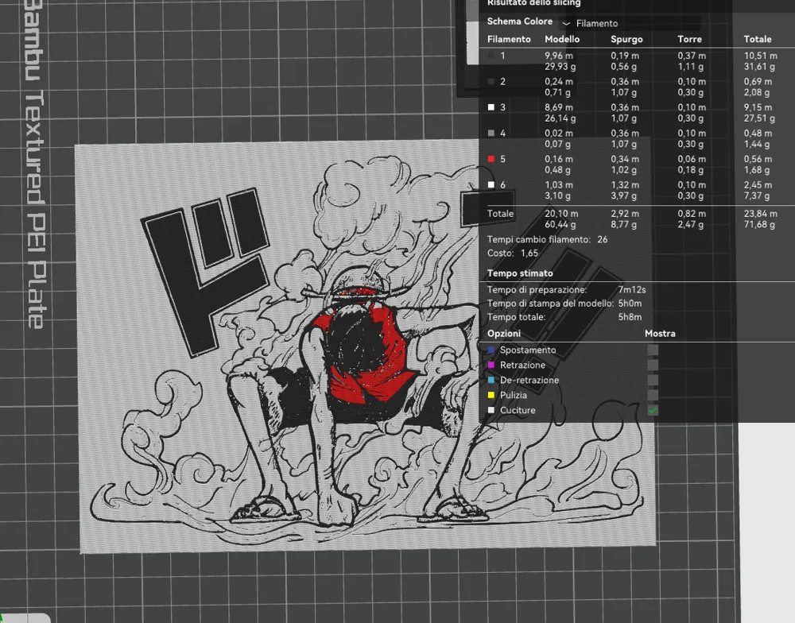Click the cyan De-retrazione color icon
The height and width of the screenshot is (623, 795).
(x=491, y=381)
